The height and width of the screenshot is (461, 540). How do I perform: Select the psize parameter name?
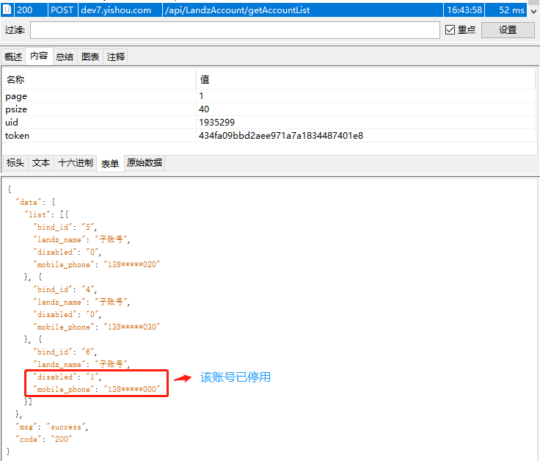(16, 109)
